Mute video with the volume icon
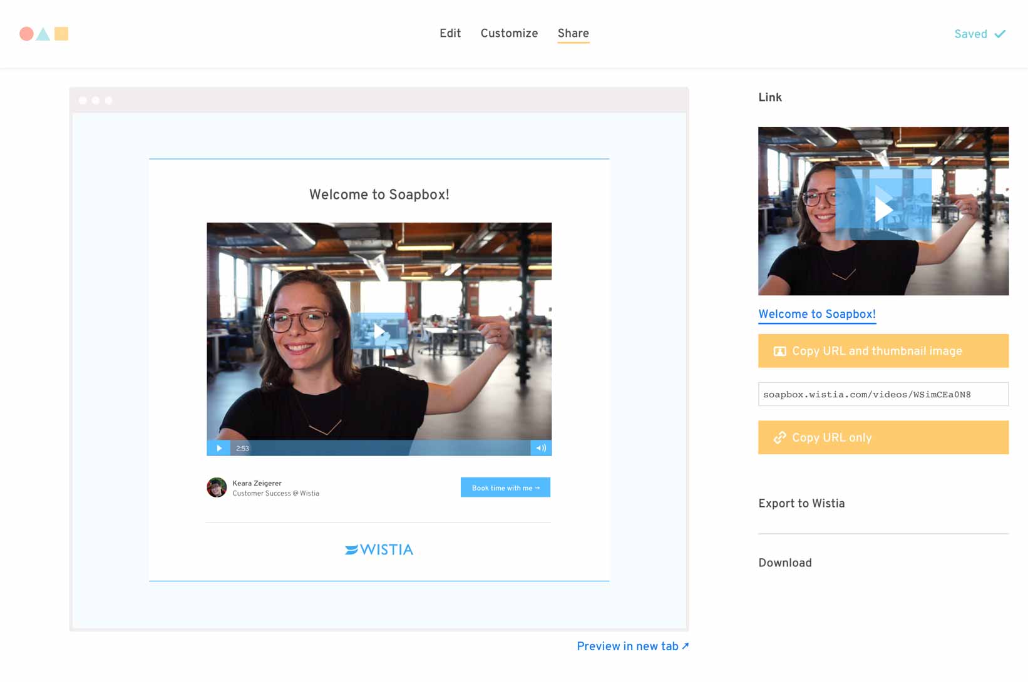This screenshot has height=682, width=1028. (x=541, y=448)
